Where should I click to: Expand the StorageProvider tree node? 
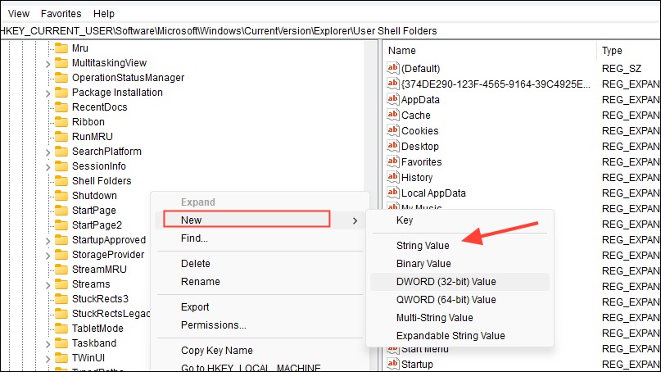click(48, 256)
